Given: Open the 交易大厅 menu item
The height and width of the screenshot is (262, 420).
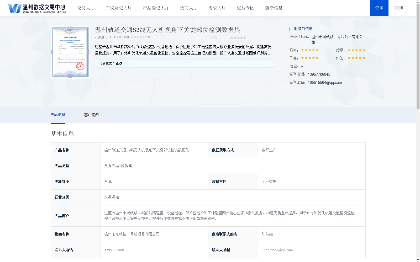Looking at the screenshot, I should (86, 8).
